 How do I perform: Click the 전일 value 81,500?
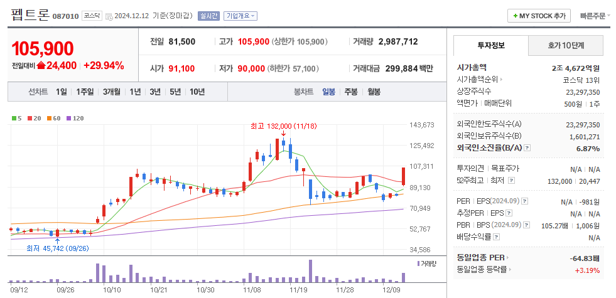pyautogui.click(x=182, y=41)
